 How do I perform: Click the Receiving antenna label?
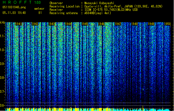(64, 13)
